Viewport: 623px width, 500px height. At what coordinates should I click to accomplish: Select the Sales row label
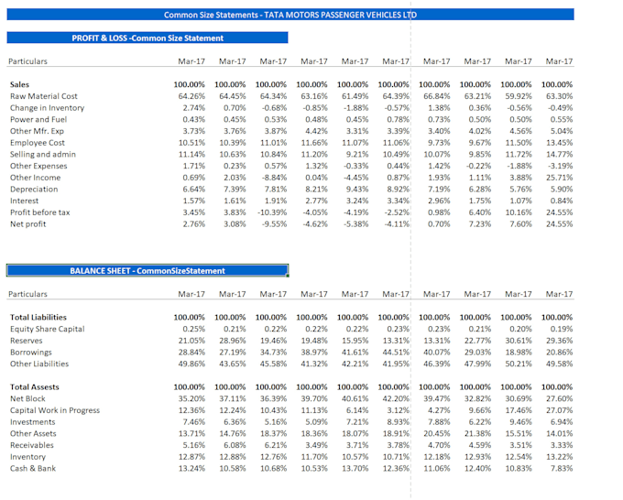(x=19, y=84)
